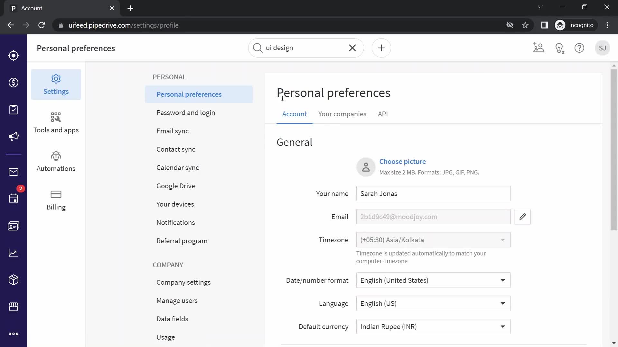Open Your devices settings

(199, 204)
